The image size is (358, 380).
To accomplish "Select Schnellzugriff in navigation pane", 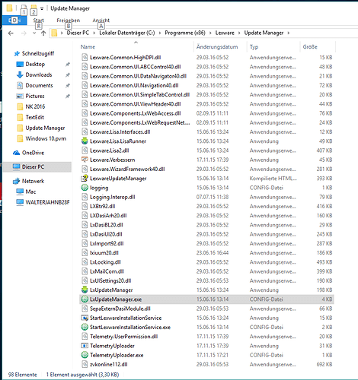I will [x=38, y=53].
